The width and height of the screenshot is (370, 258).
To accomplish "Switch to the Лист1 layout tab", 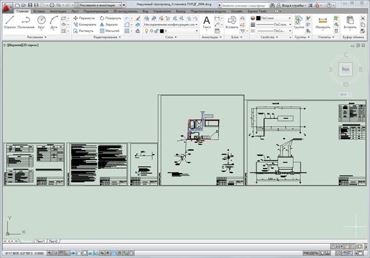I will pos(41,241).
